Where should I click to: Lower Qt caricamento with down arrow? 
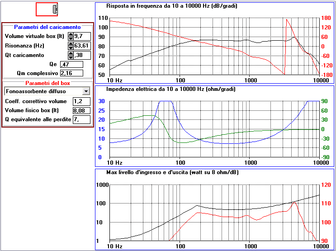tap(71, 57)
